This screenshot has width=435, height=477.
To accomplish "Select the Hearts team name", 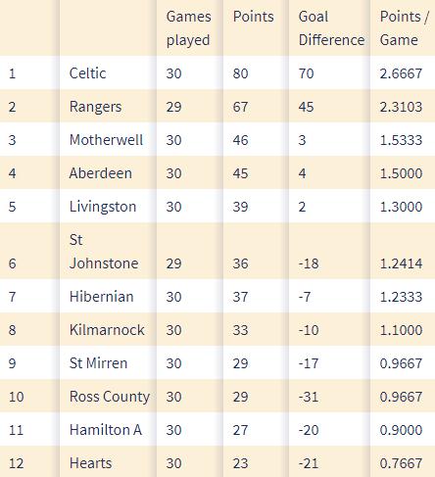I will coord(90,463).
